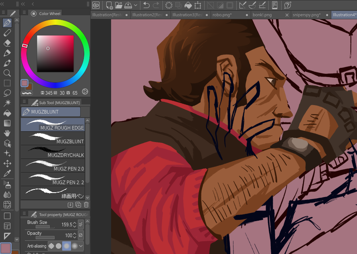This screenshot has width=357, height=254.
Task: Expand the Anti-aliasing dropdown chevron
Action: coord(81,246)
